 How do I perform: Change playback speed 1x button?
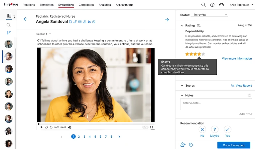(145, 127)
